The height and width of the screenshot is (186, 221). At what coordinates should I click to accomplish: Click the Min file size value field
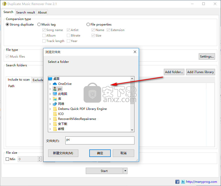click(28, 159)
